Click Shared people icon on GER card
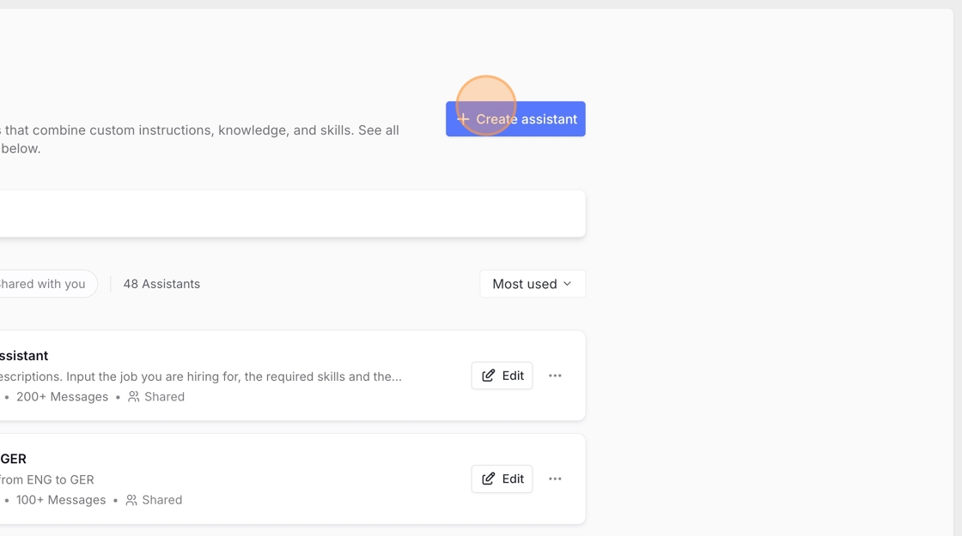This screenshot has height=536, width=962. pyautogui.click(x=131, y=500)
